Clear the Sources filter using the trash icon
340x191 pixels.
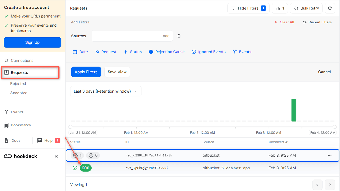(x=179, y=36)
